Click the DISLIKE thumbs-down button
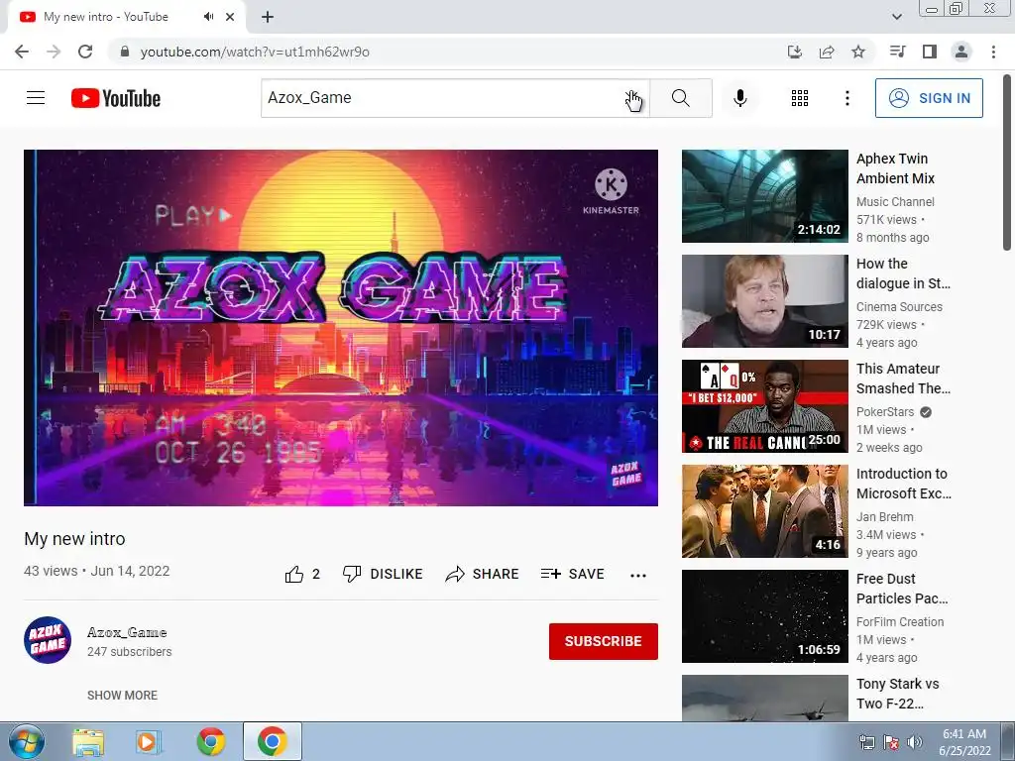The height and width of the screenshot is (761, 1015). pyautogui.click(x=383, y=574)
